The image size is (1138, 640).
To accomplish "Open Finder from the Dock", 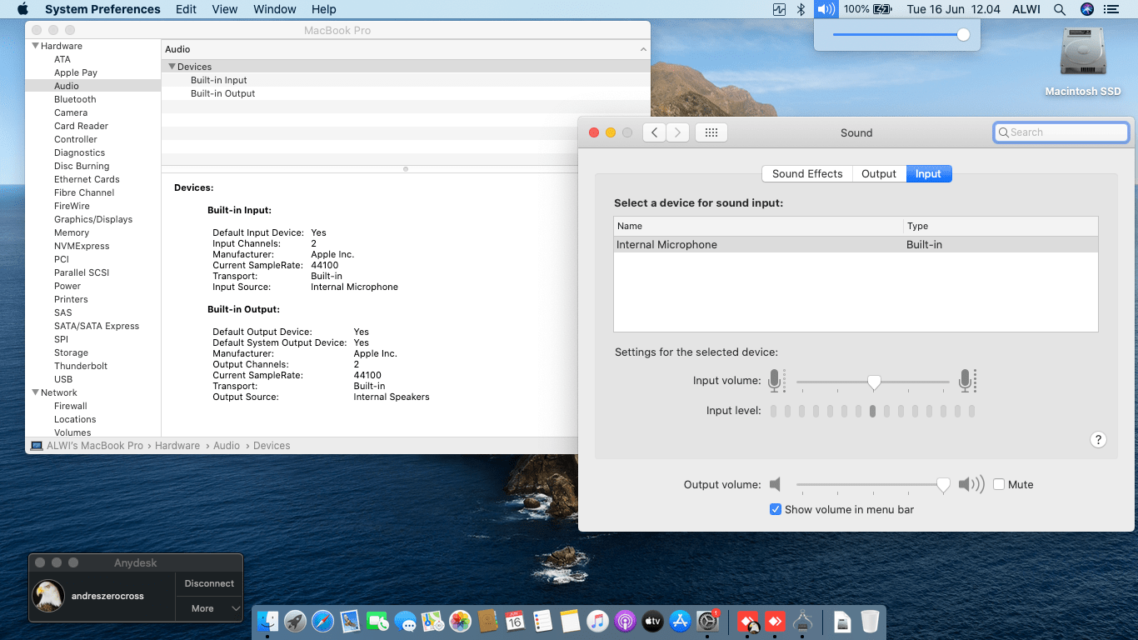I will pos(267,621).
